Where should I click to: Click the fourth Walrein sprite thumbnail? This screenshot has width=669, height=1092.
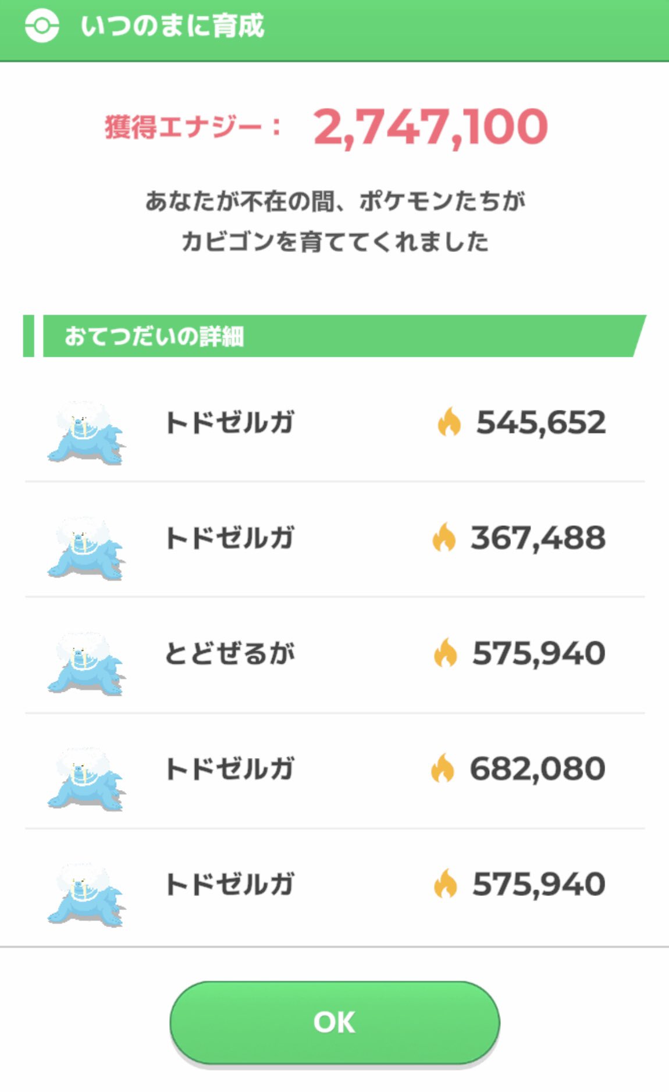(87, 779)
